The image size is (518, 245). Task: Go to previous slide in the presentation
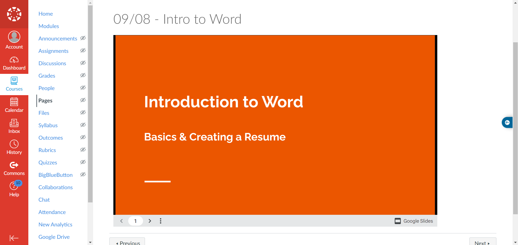click(121, 221)
